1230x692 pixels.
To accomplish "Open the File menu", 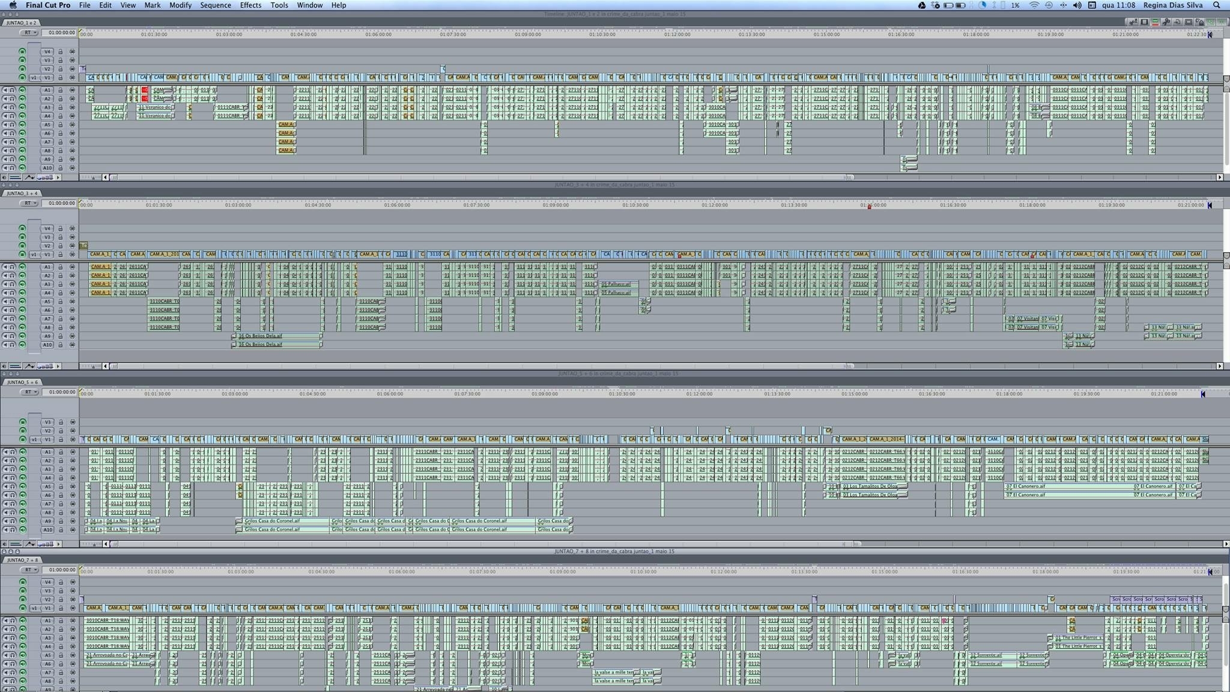I will pyautogui.click(x=85, y=5).
